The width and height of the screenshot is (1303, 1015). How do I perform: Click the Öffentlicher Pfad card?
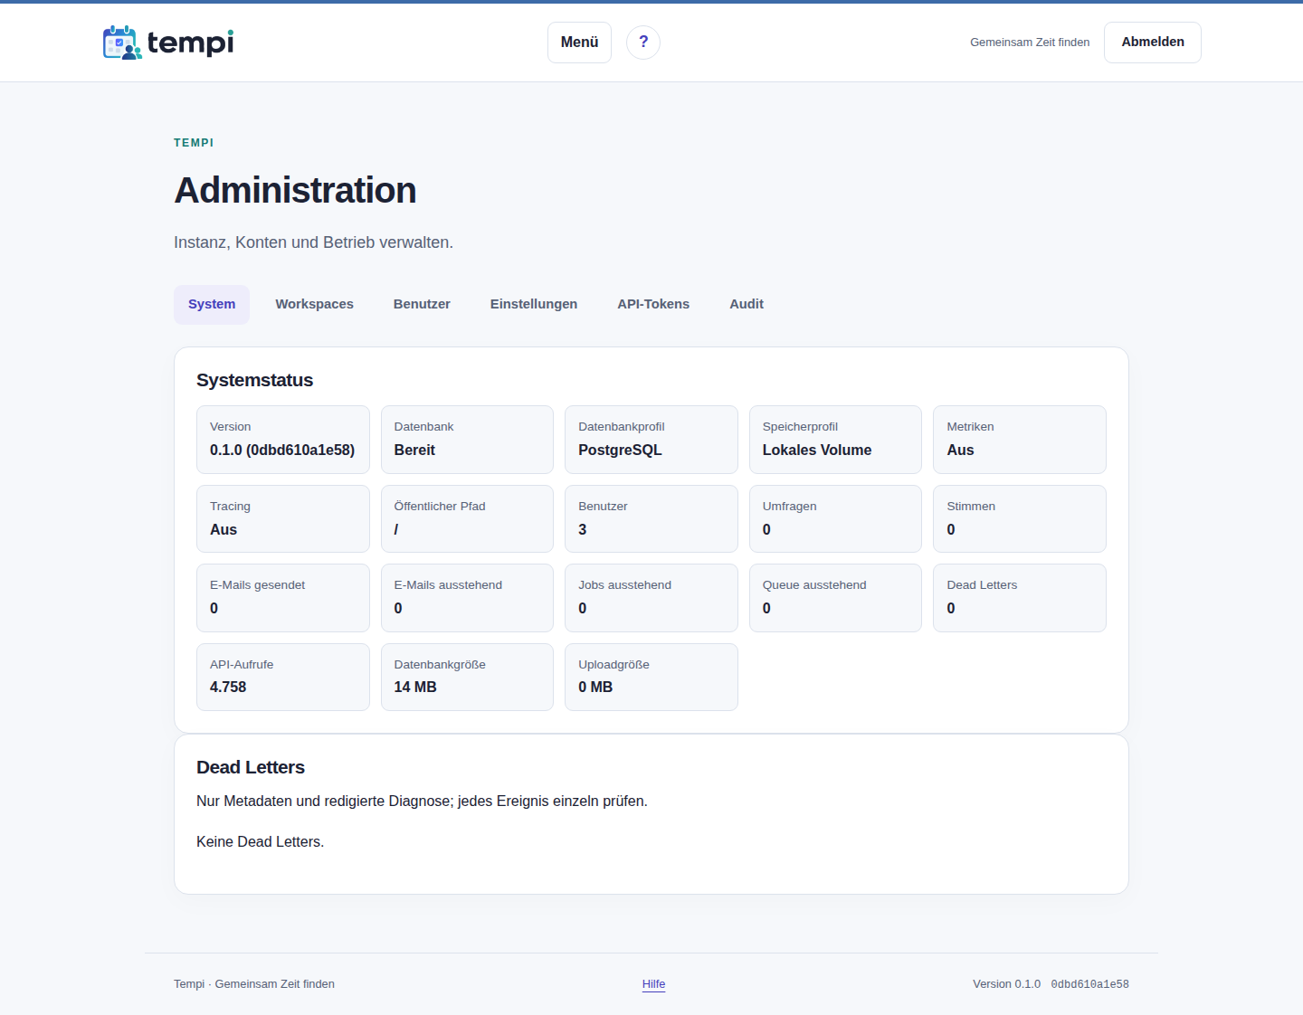[x=467, y=519]
